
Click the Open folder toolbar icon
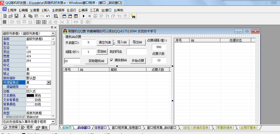11,16
